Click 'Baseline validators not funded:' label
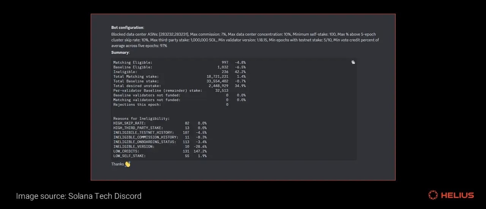The image size is (486, 209). pyautogui.click(x=147, y=95)
